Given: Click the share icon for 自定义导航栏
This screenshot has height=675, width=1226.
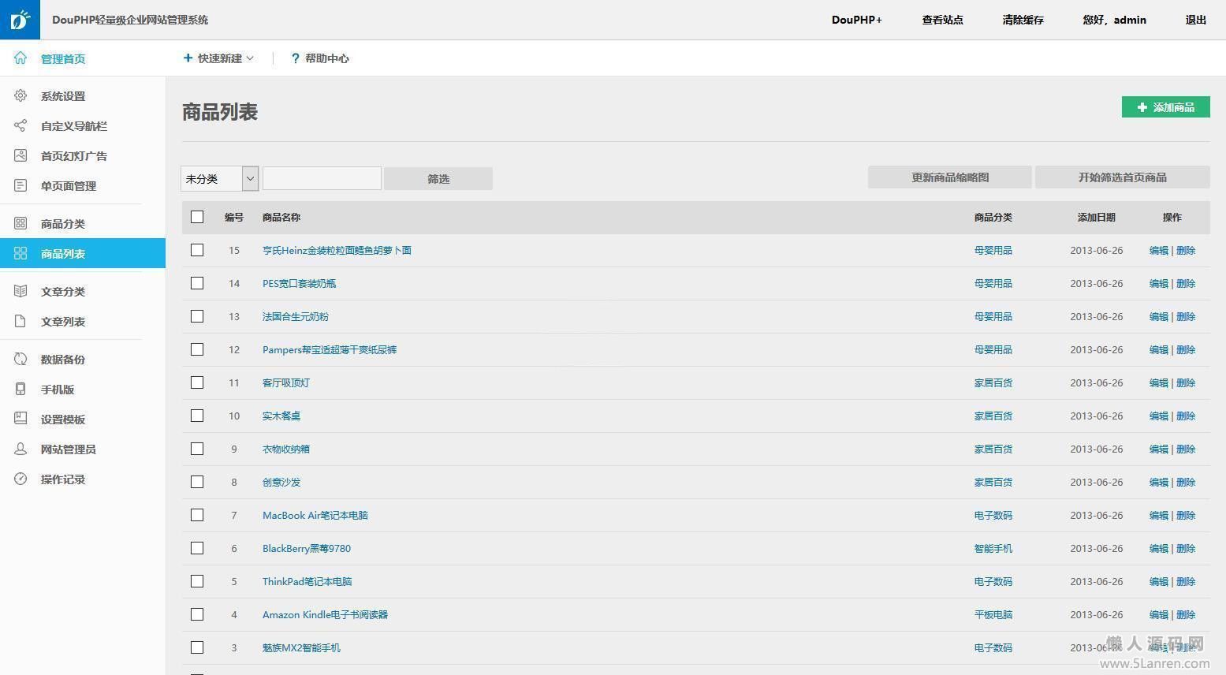Looking at the screenshot, I should pyautogui.click(x=20, y=126).
